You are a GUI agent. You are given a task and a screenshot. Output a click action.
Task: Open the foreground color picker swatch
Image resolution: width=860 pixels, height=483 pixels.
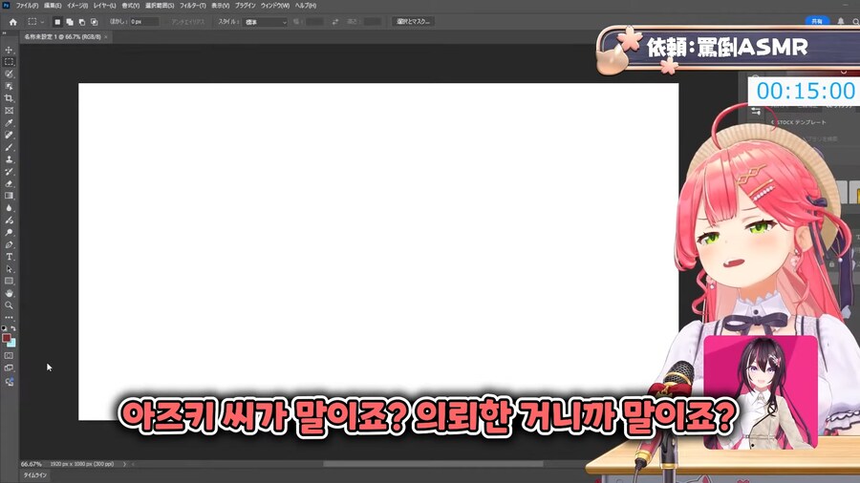(7, 338)
